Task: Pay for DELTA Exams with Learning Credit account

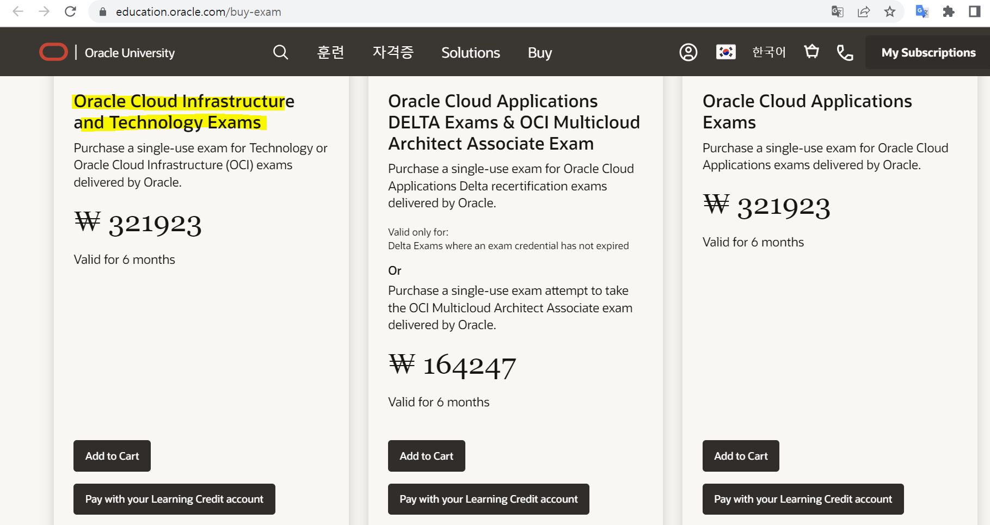Action: pos(488,499)
